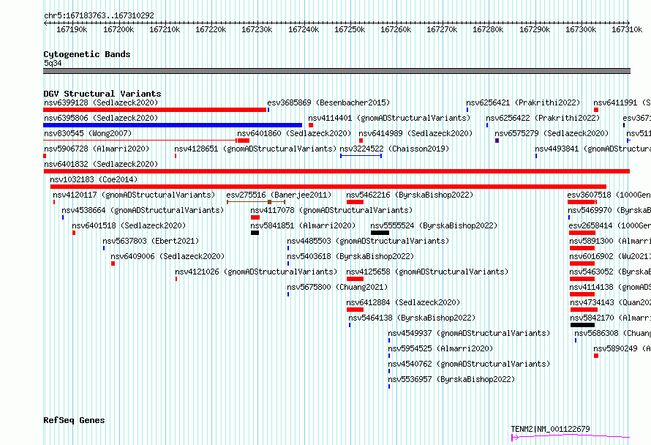Click the nsv6401832 (Sedlazeck2020) label
Viewport: 651px width, 445px height.
(101, 164)
